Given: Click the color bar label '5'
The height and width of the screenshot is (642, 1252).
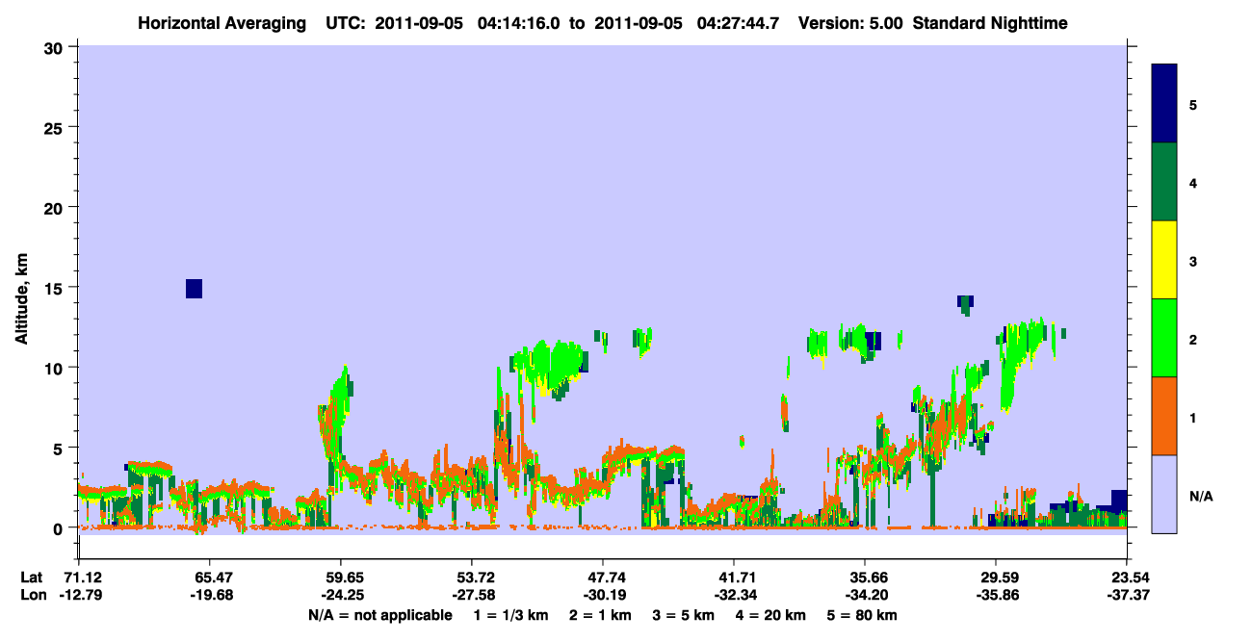Looking at the screenshot, I should 1193,104.
